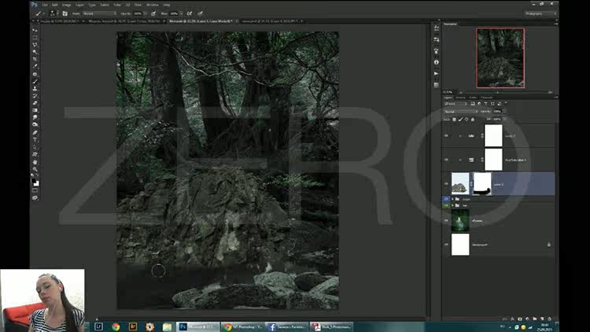Viewport: 590px width, 332px height.
Task: Hide the Background layer with eye icon
Action: [446, 245]
